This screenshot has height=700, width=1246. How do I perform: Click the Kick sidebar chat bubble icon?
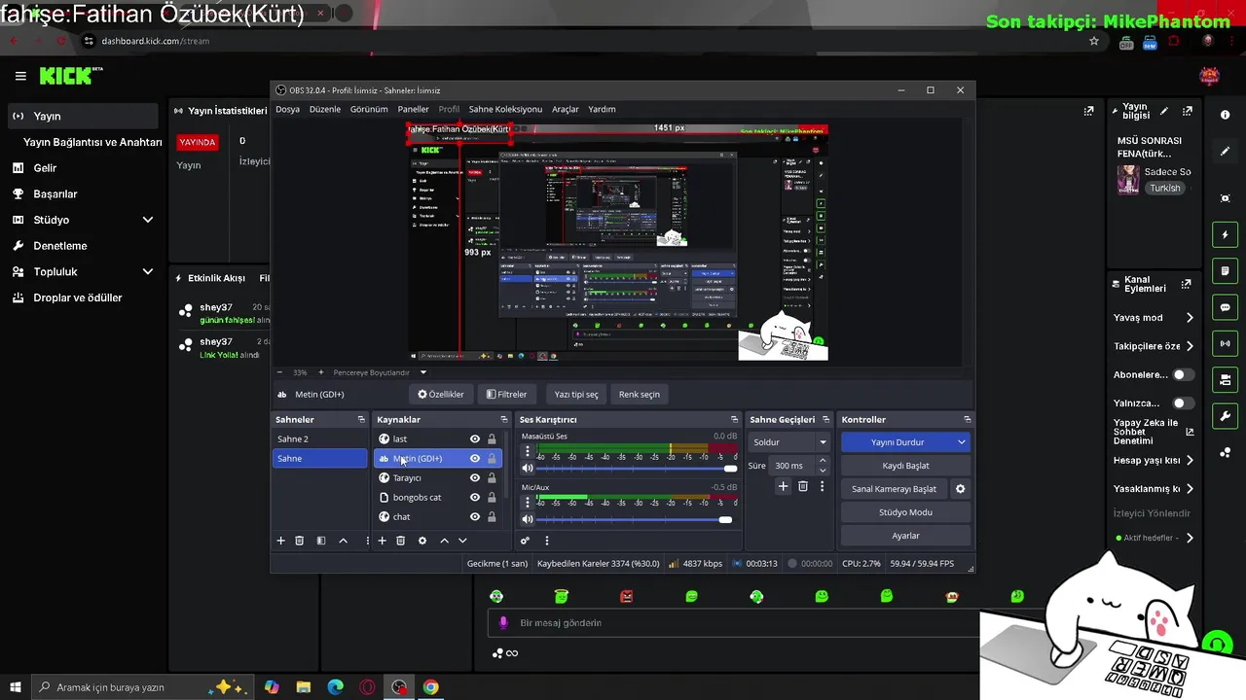[1225, 307]
